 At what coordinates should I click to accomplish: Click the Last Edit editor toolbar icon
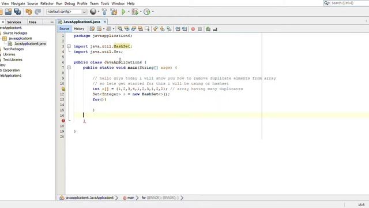(92, 29)
